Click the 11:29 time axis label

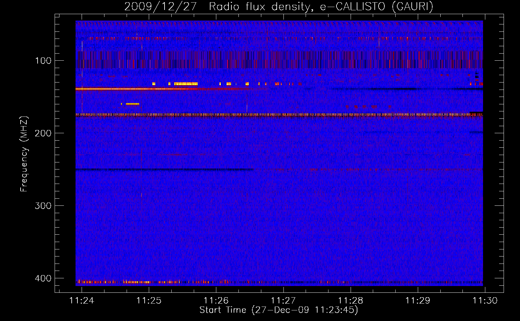pos(417,300)
